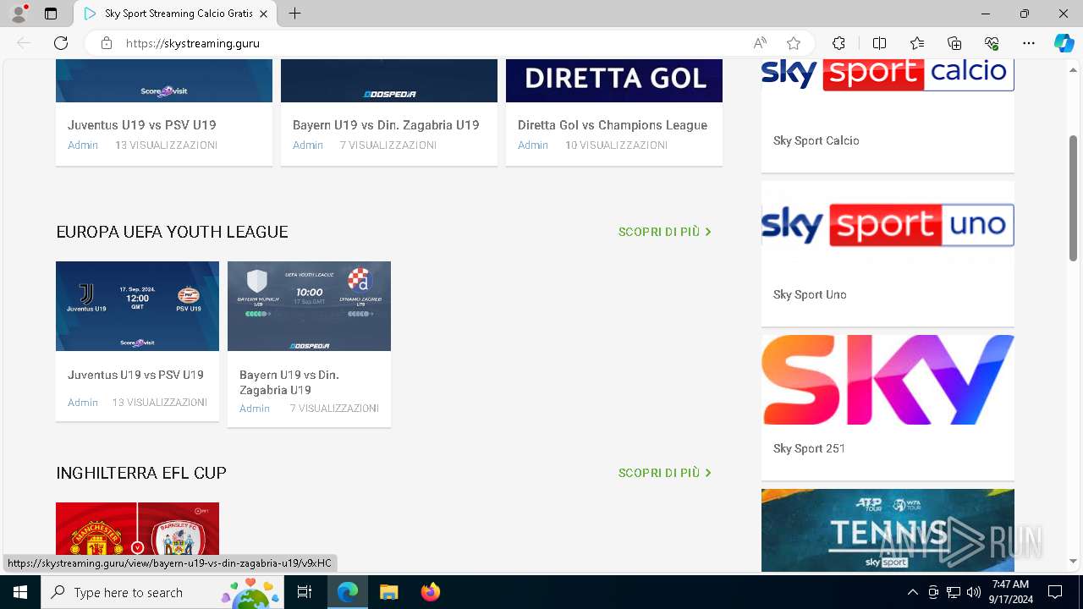The height and width of the screenshot is (609, 1083).
Task: Open Sky Sport Calcio channel logo
Action: pos(888,75)
